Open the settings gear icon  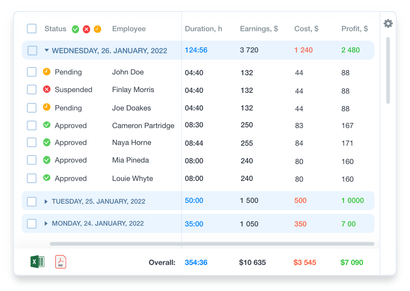tap(388, 24)
